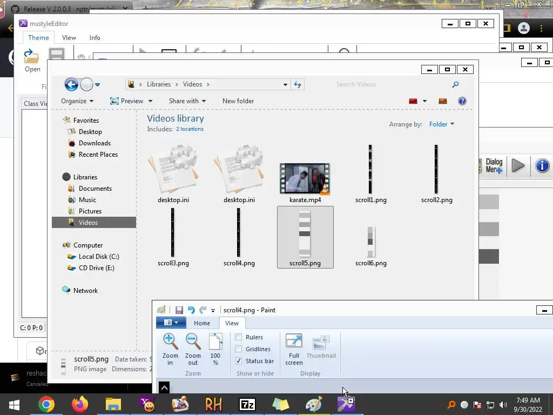Click the Save icon in Paint title bar
The height and width of the screenshot is (415, 553).
(x=179, y=310)
